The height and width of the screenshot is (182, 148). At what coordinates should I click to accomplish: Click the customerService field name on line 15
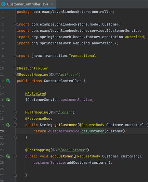pos(76,100)
